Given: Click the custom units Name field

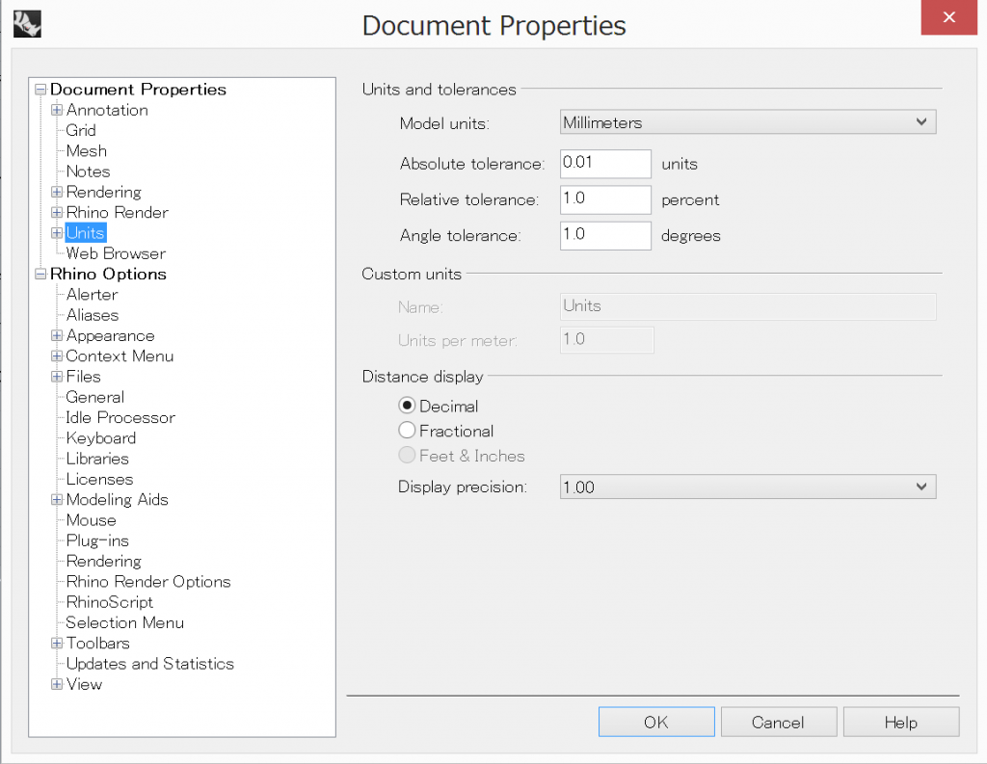Looking at the screenshot, I should (748, 306).
